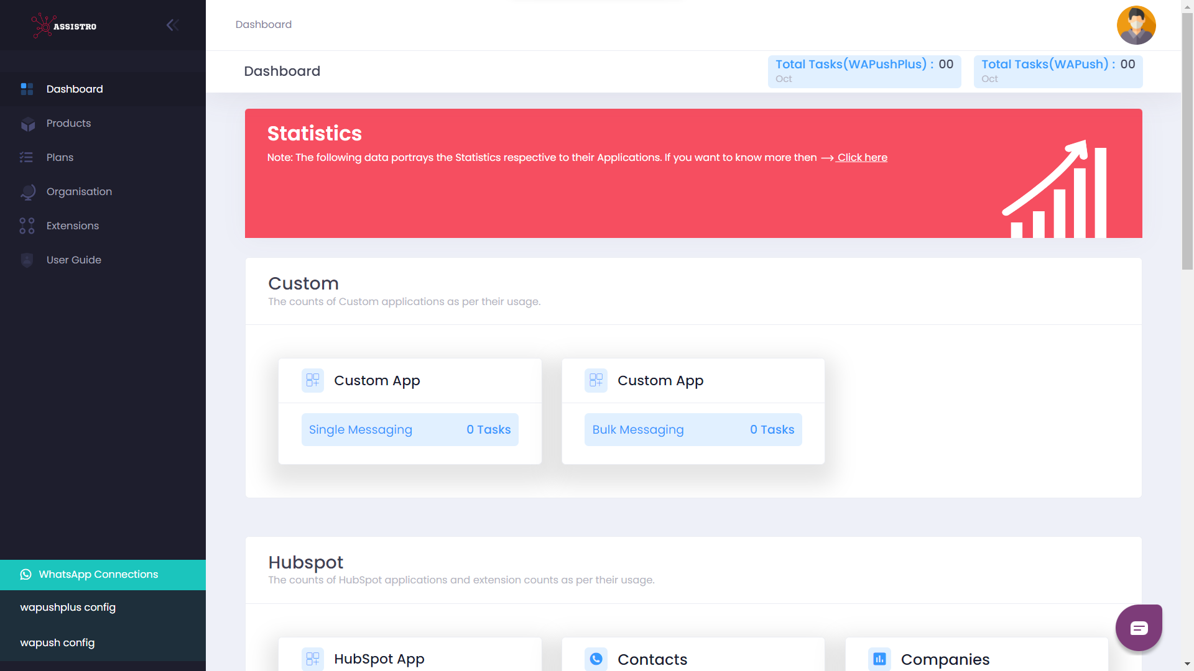Click Total Tasks(WAPush) badge
1194x671 pixels.
click(1057, 71)
